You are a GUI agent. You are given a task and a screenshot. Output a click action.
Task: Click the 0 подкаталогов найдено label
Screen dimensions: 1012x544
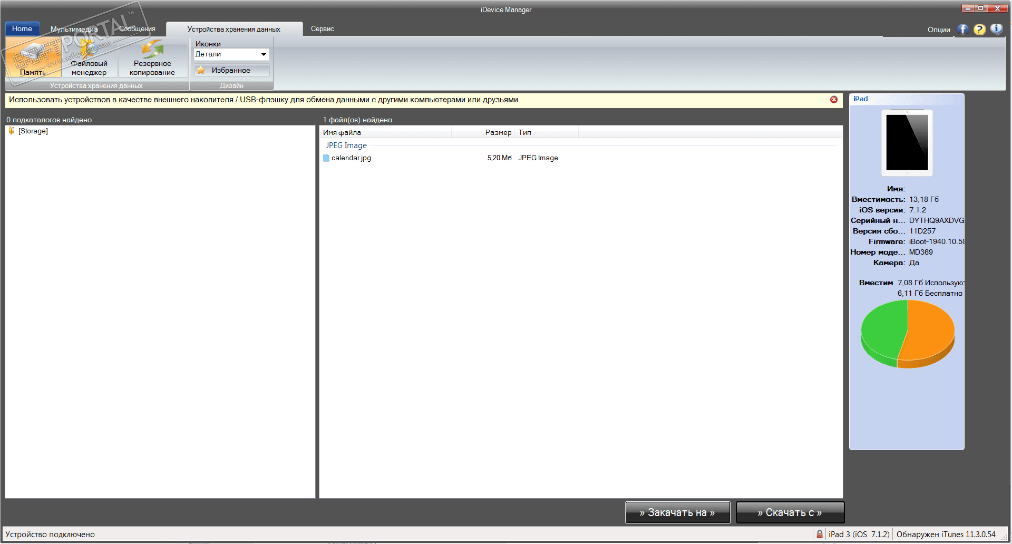49,120
